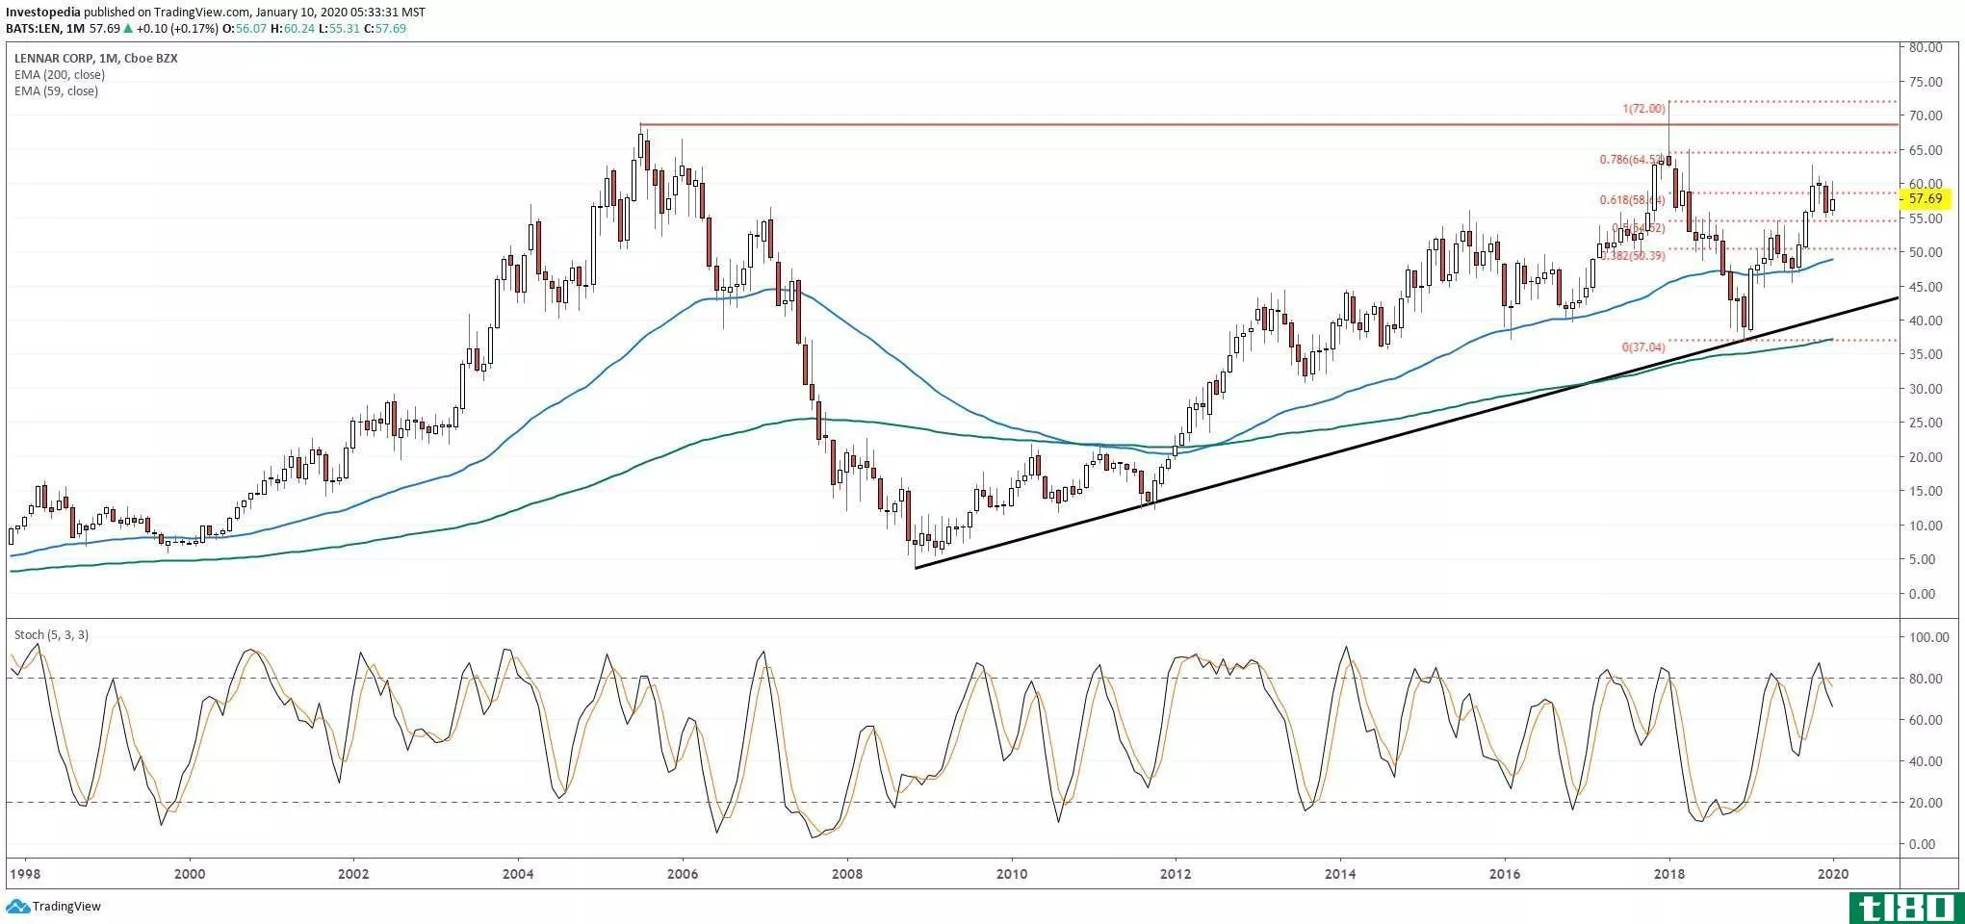Click the BATS:LEN ticker in the header

point(33,29)
